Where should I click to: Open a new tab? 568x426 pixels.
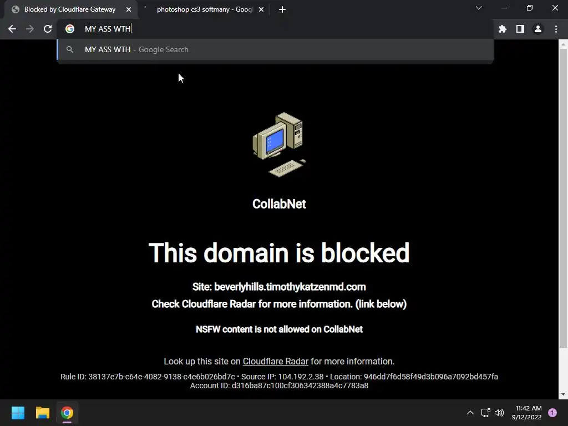click(282, 9)
